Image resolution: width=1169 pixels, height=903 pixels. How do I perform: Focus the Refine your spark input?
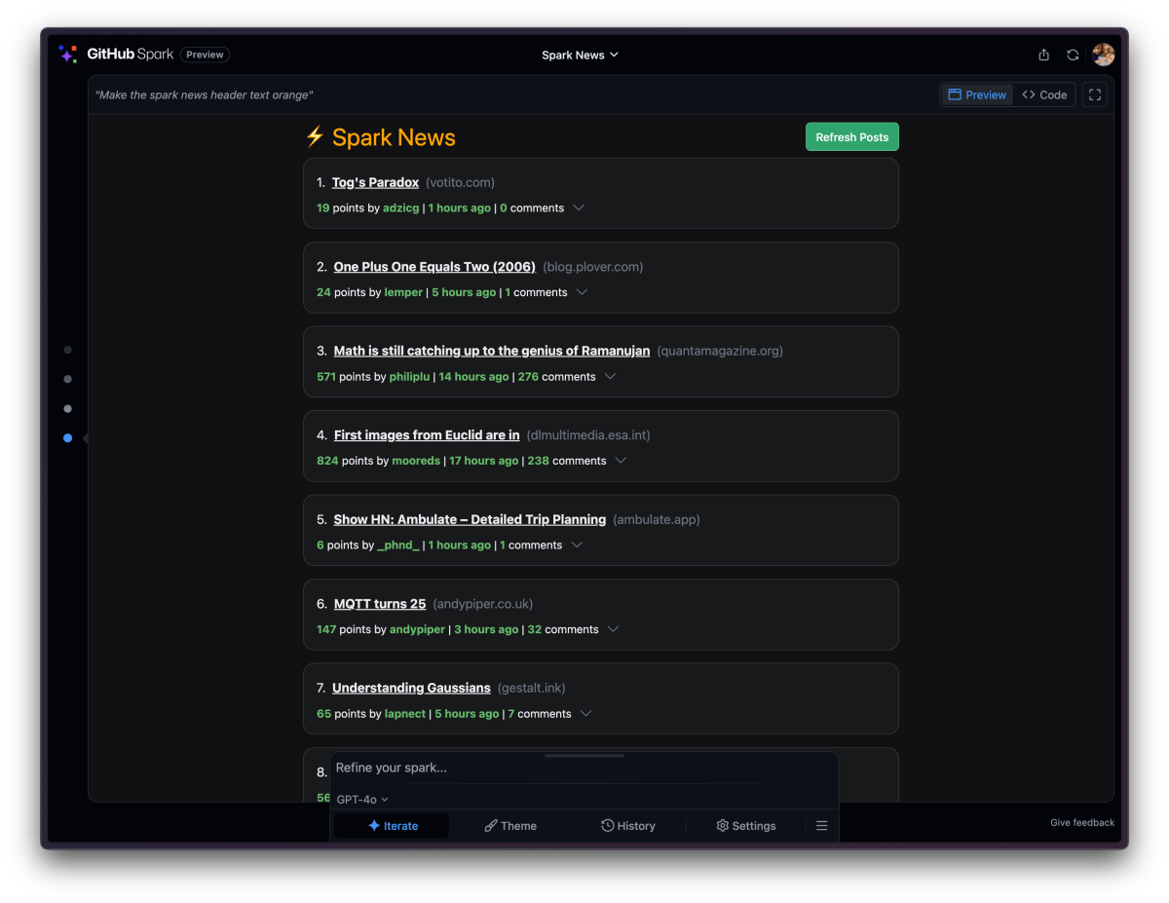(584, 768)
